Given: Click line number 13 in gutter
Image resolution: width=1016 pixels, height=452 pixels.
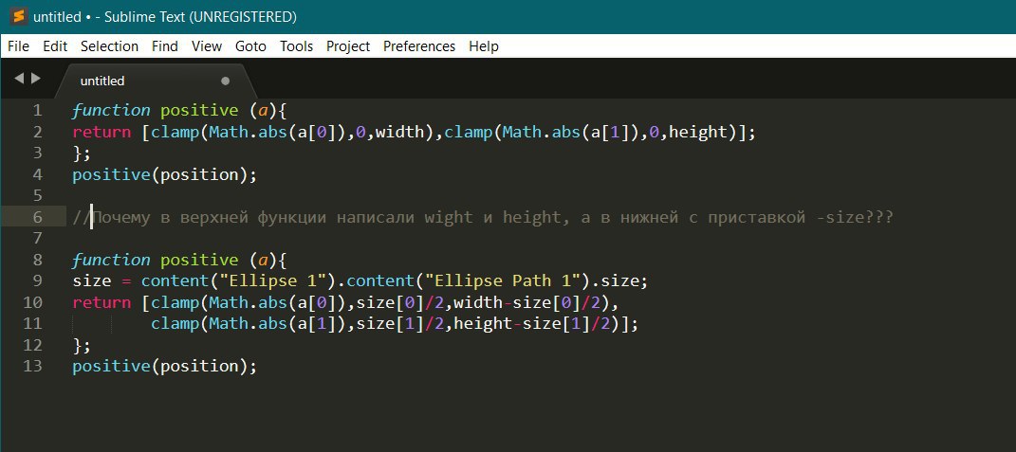Looking at the screenshot, I should 32,366.
